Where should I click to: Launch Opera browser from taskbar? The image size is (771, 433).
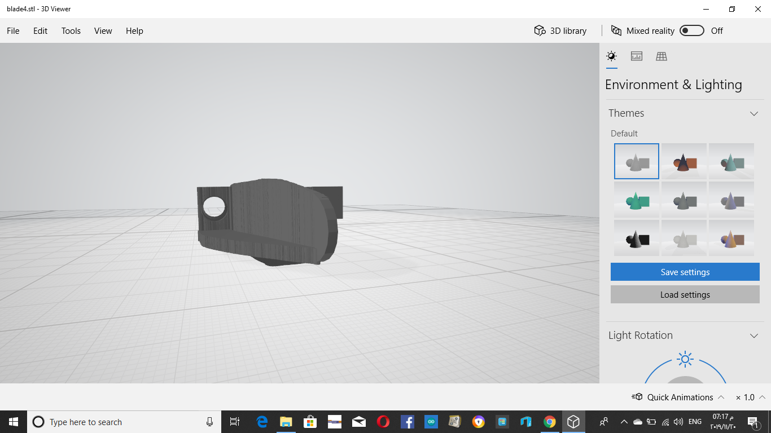383,422
